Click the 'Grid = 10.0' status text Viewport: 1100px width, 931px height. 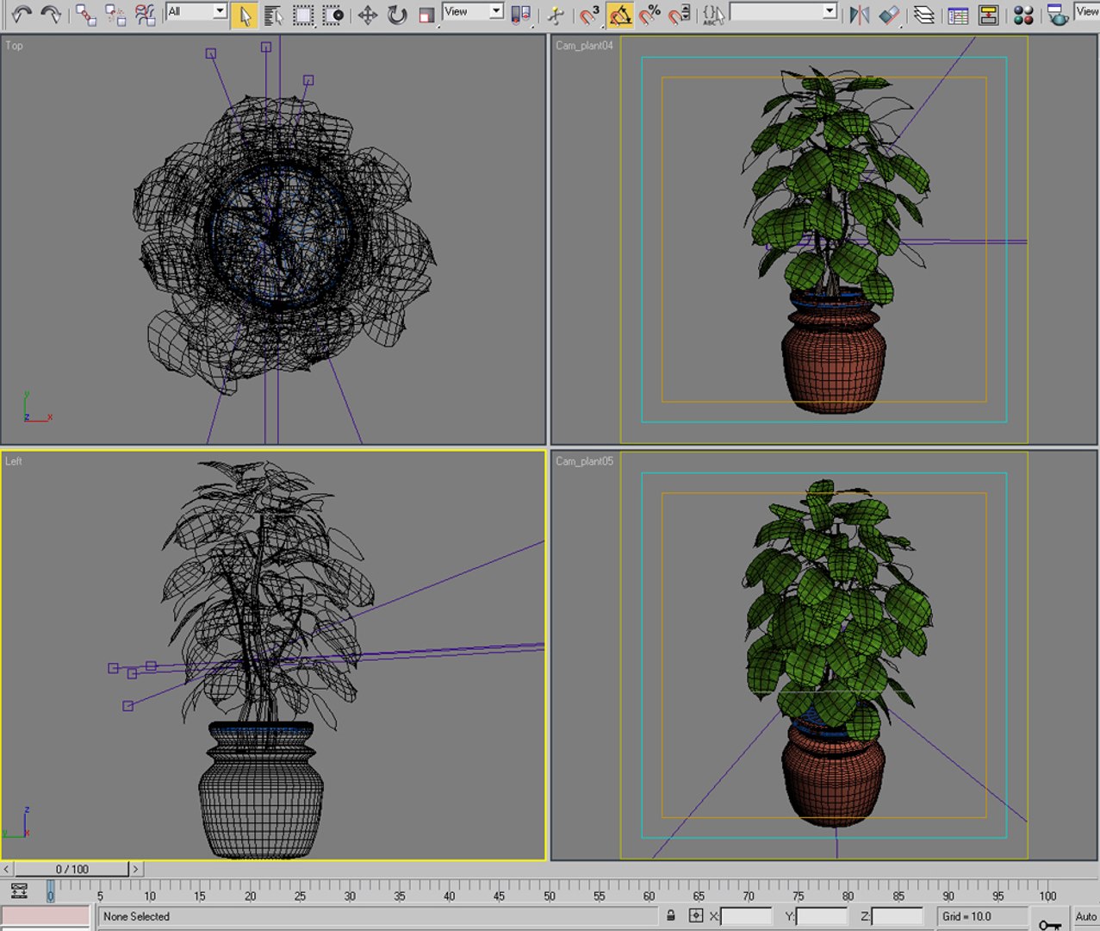click(x=966, y=916)
